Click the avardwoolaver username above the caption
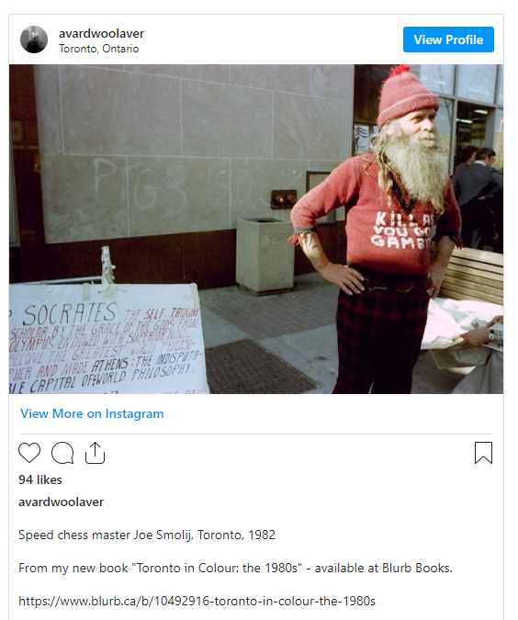Viewport: 518px width, 620px height. pos(62,502)
